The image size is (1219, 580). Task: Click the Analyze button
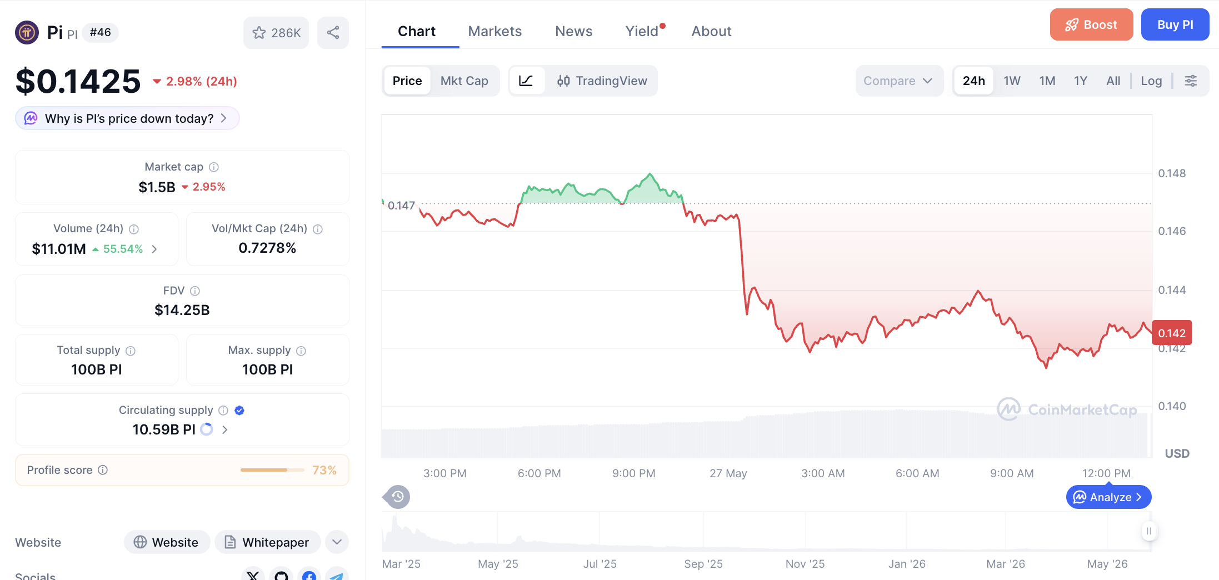tap(1109, 497)
